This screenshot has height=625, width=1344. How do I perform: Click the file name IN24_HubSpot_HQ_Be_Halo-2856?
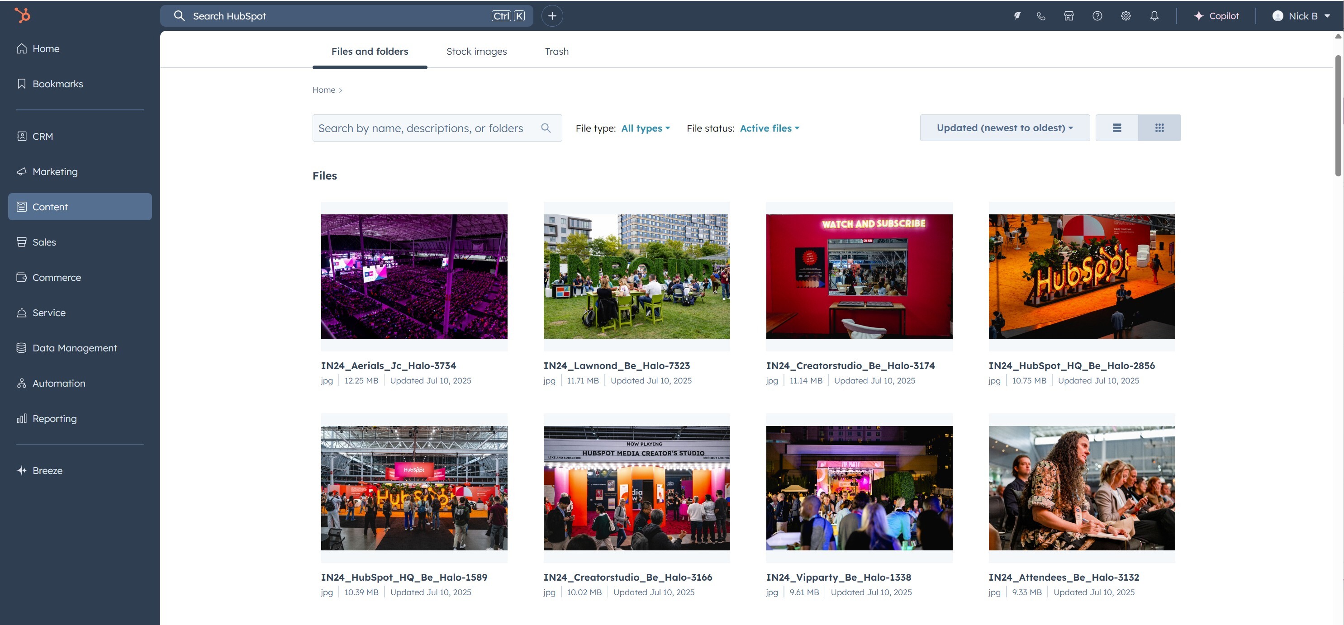coord(1072,366)
